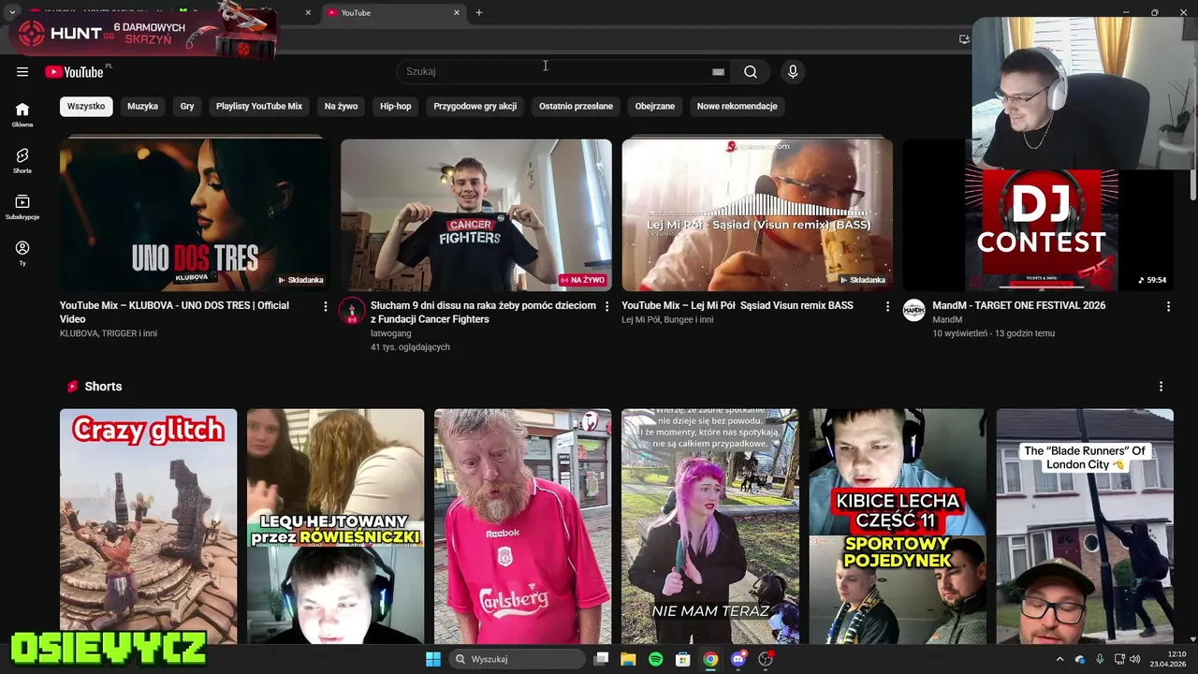Open the Shorts section options menu
Image resolution: width=1198 pixels, height=674 pixels.
point(1161,387)
